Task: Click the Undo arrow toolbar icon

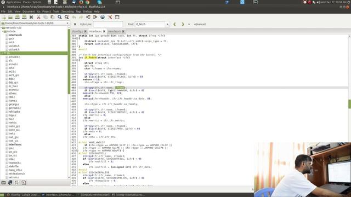Action: (74, 17)
